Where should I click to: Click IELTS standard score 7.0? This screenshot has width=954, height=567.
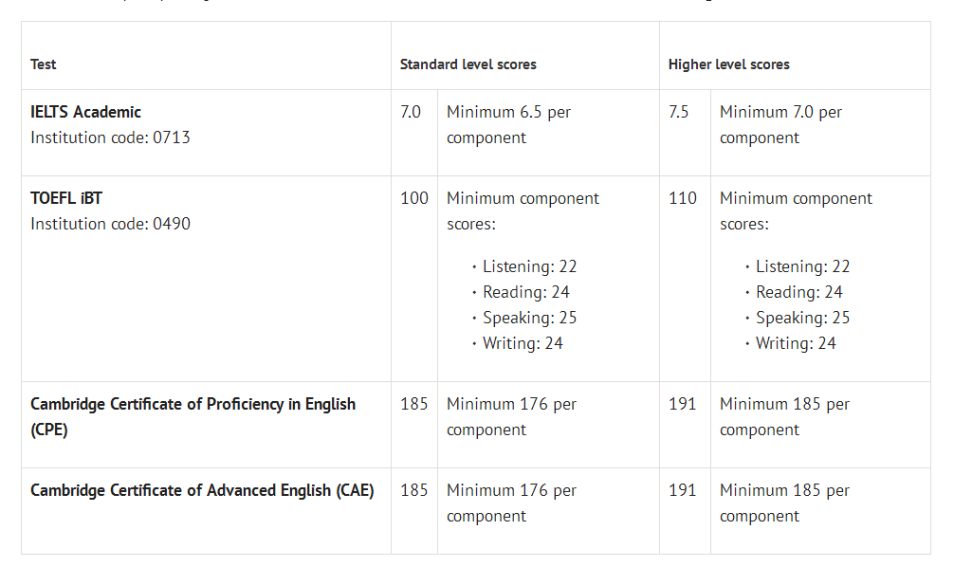click(411, 112)
